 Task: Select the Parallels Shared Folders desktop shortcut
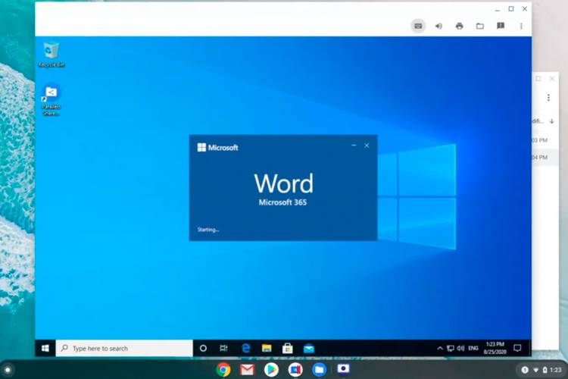click(x=51, y=100)
